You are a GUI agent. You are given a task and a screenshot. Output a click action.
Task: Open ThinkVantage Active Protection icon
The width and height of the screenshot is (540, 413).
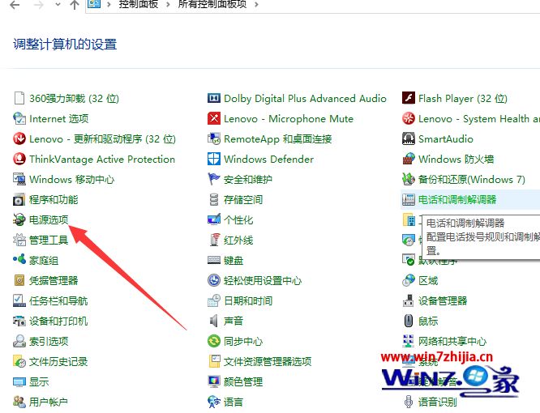(19, 159)
